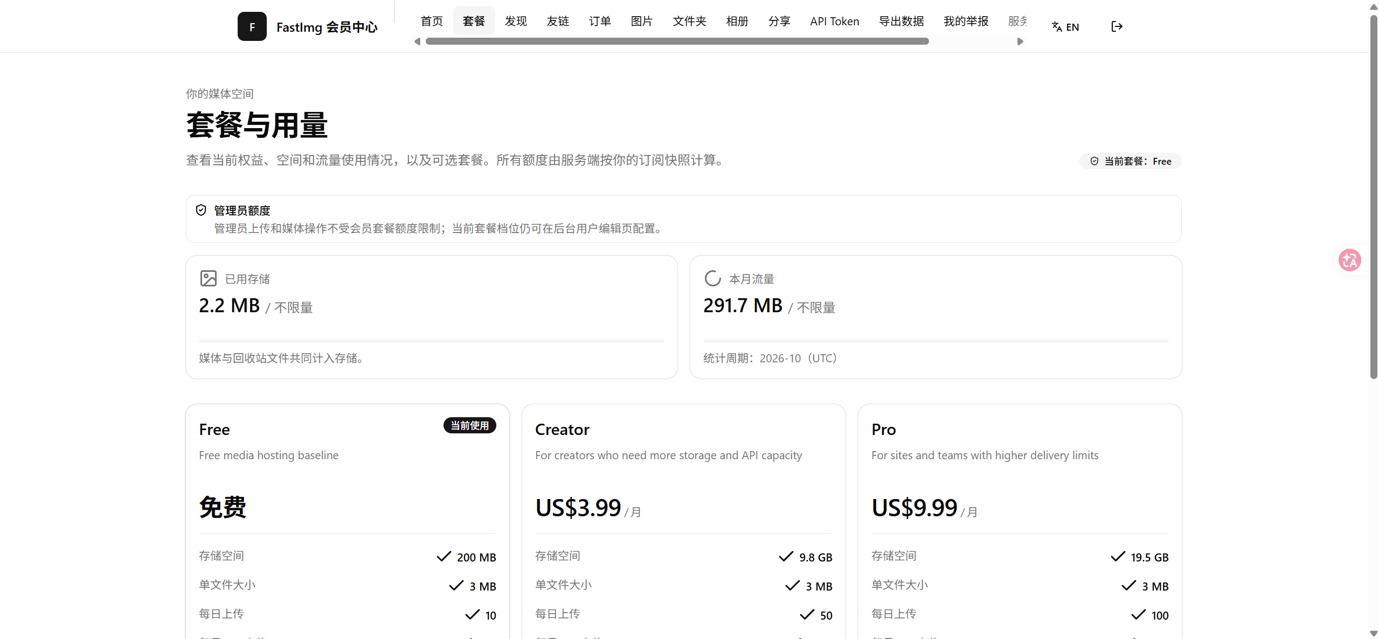The image size is (1379, 639).
Task: Select the 套餐 navigation tab
Action: (x=474, y=21)
